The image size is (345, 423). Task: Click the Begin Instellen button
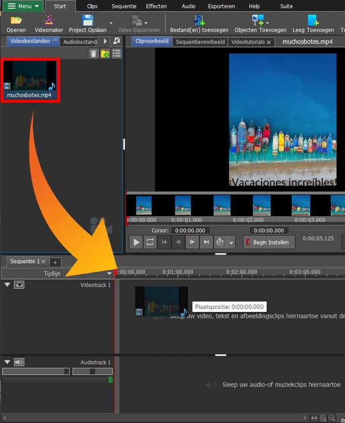269,242
